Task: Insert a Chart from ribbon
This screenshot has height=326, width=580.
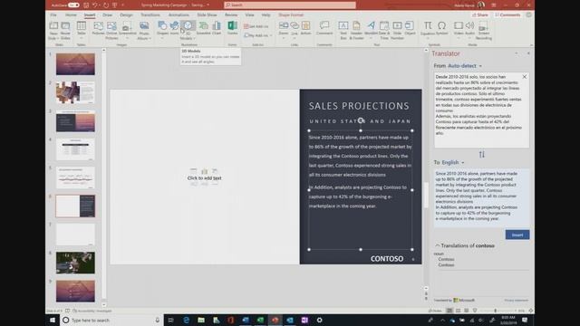Action: (217, 25)
